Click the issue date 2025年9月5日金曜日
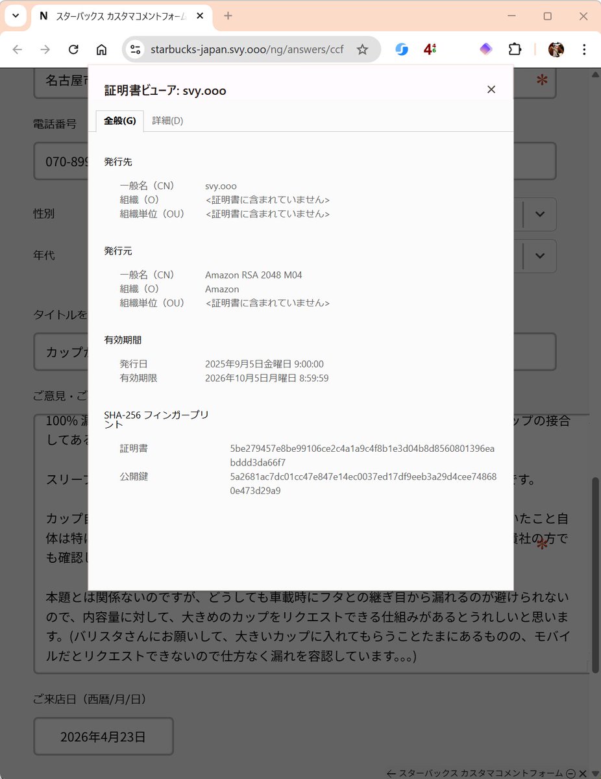The height and width of the screenshot is (779, 601). click(264, 364)
